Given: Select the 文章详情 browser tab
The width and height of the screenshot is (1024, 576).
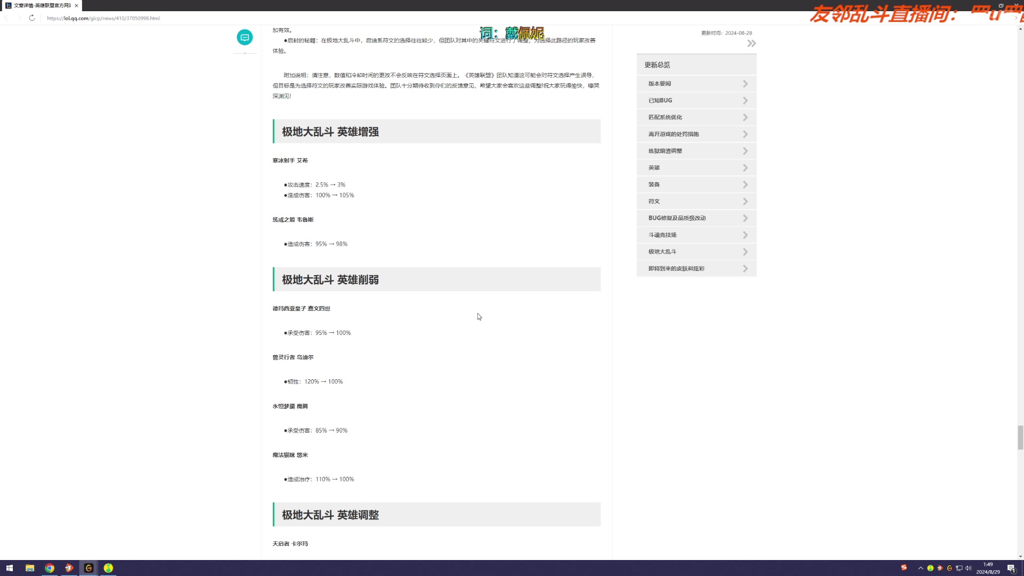Looking at the screenshot, I should coord(42,5).
